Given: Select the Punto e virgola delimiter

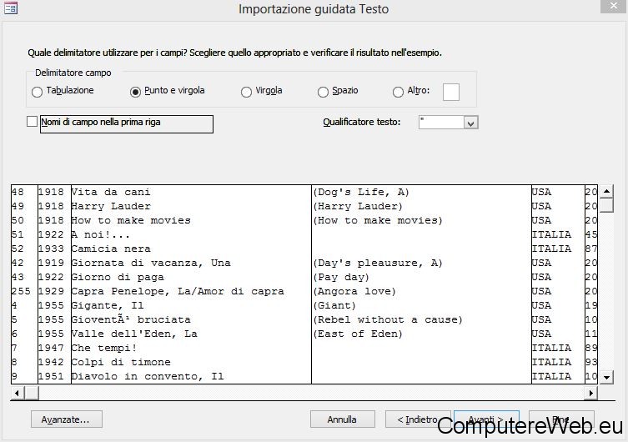Looking at the screenshot, I should [135, 92].
